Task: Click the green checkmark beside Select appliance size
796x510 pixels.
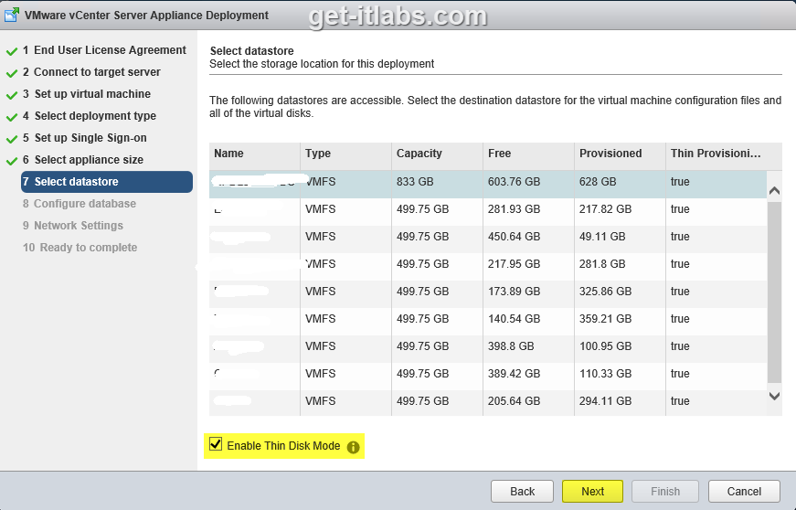Action: pos(12,161)
